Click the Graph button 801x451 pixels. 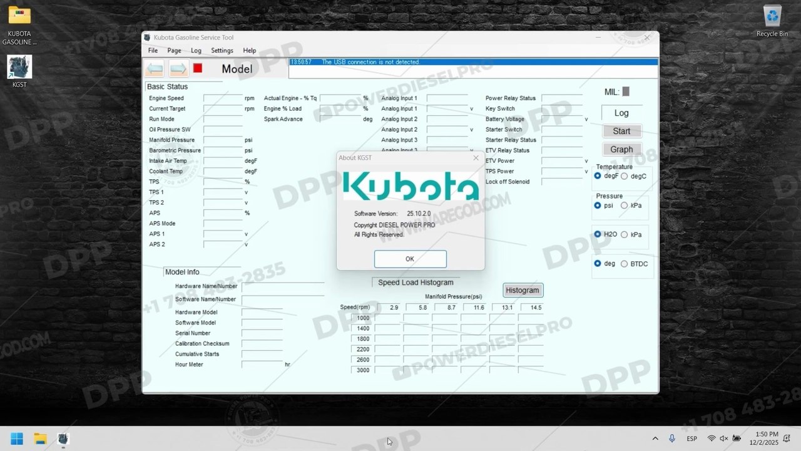point(621,149)
